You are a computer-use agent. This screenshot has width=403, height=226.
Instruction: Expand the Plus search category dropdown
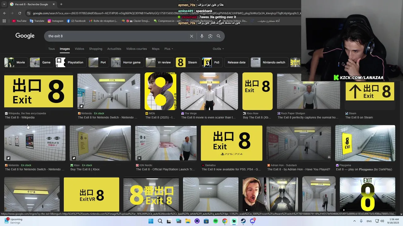tap(169, 49)
